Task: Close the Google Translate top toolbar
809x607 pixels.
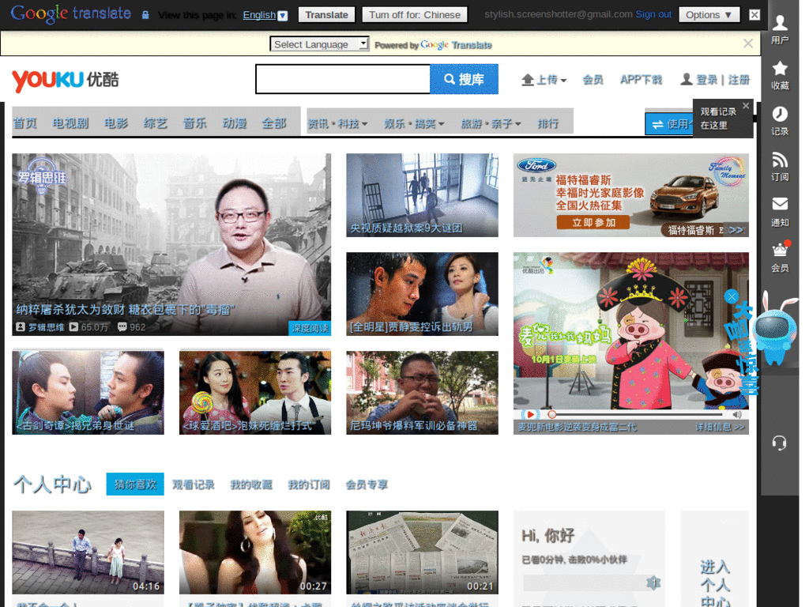Action: pyautogui.click(x=754, y=14)
